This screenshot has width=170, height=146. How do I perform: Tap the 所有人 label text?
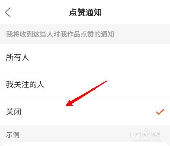17,57
